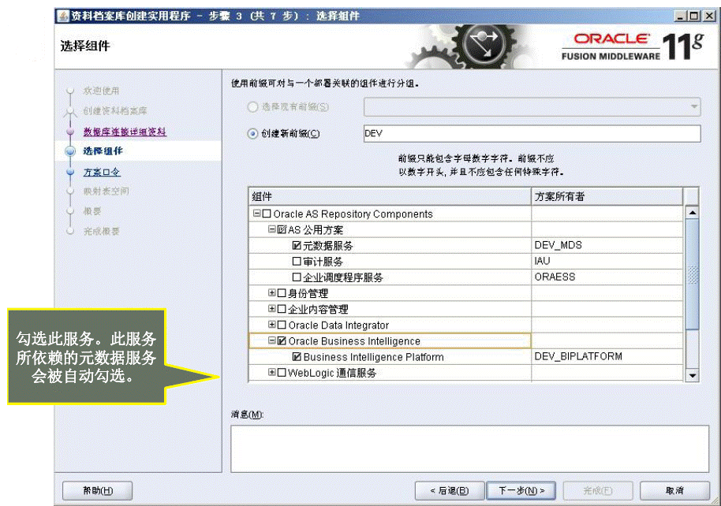Viewport: 721px width, 506px height.
Task: Click the IAU schema owner cell
Action: (607, 261)
